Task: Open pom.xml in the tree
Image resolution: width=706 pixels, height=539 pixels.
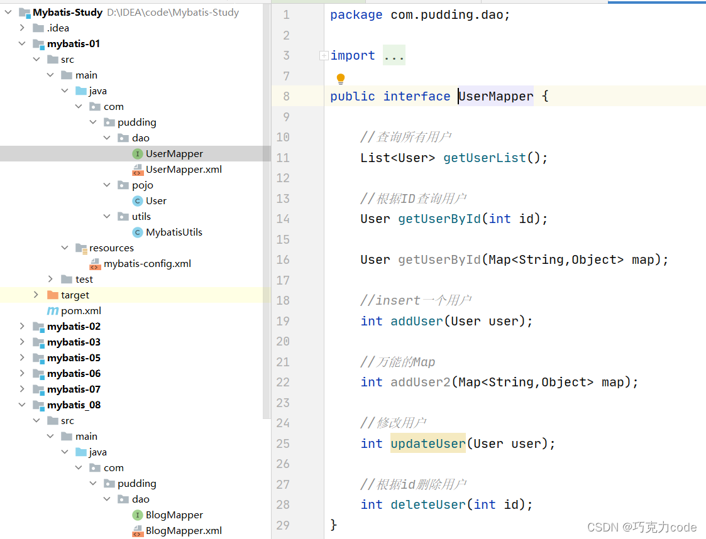Action: click(x=81, y=311)
